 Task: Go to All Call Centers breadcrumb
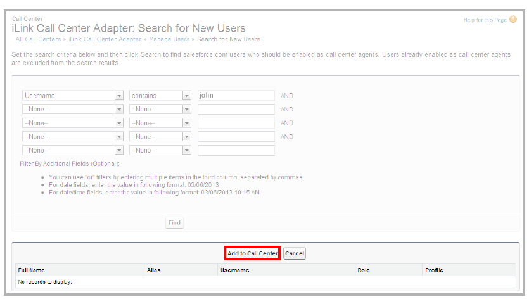(38, 39)
